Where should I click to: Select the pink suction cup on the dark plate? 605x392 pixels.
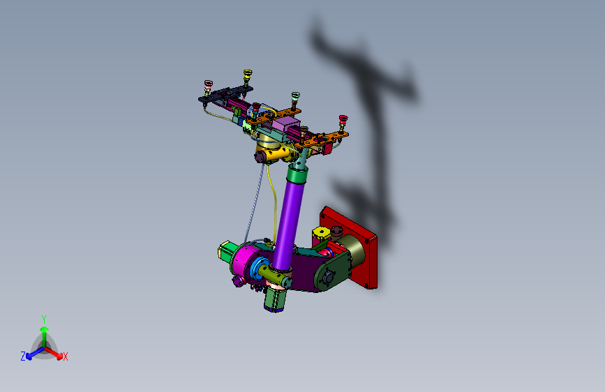(209, 83)
